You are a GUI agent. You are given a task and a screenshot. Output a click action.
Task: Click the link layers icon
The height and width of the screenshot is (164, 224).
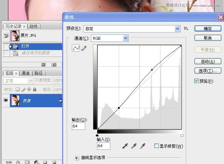coord(9,162)
